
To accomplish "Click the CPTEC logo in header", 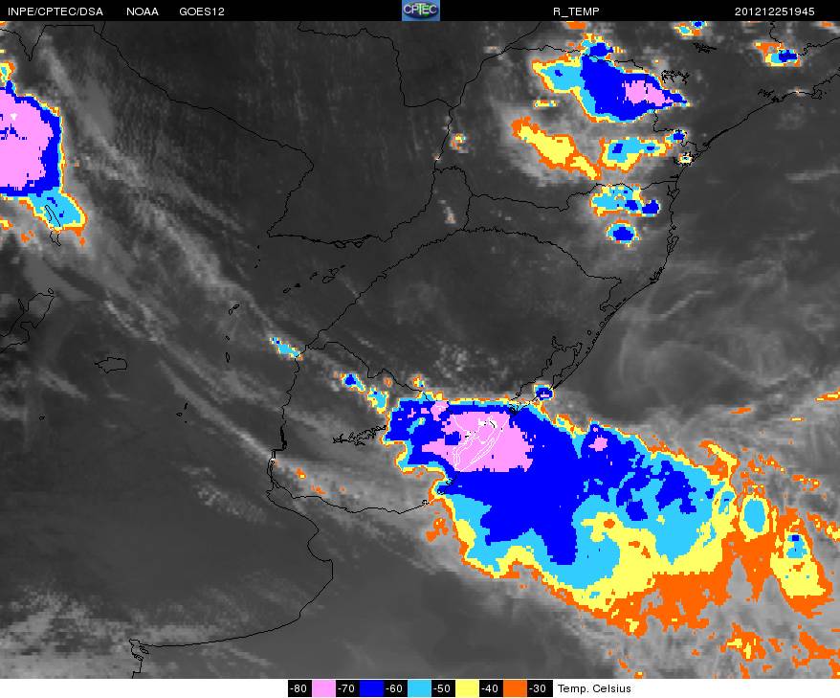I will (x=421, y=11).
